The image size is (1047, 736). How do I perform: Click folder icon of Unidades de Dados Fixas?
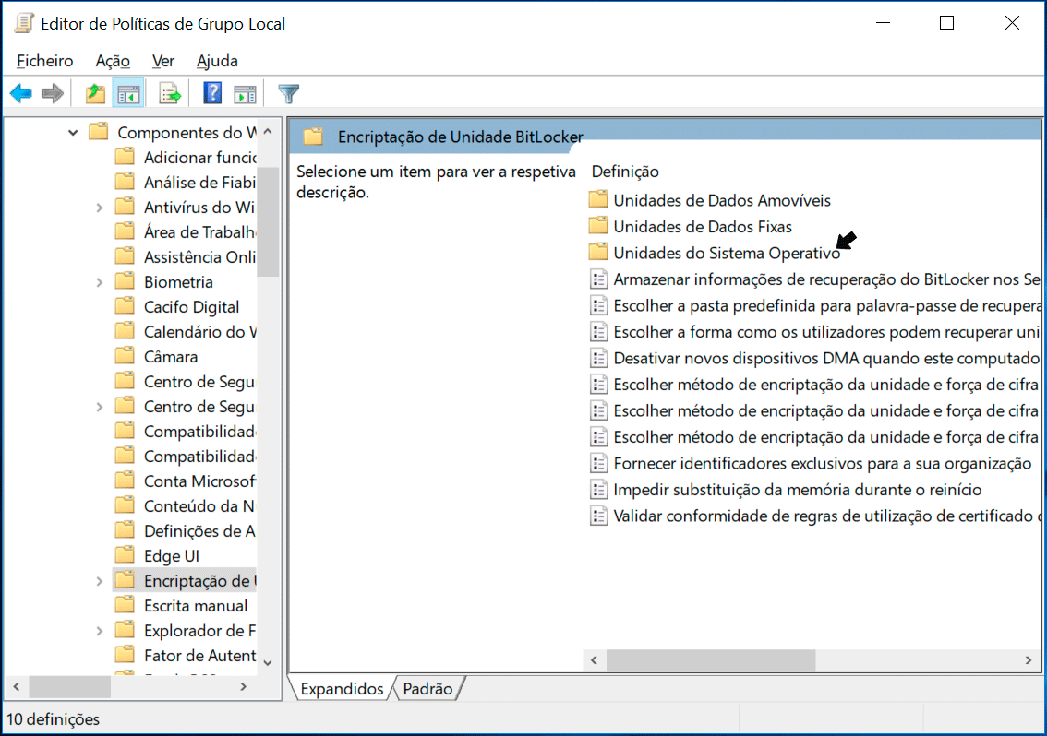(598, 226)
